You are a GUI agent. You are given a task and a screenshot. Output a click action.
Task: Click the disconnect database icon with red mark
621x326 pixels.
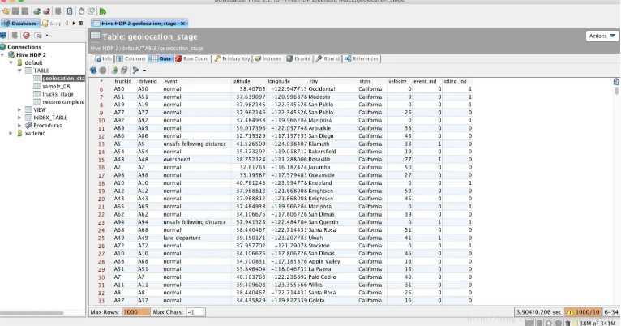(46, 11)
